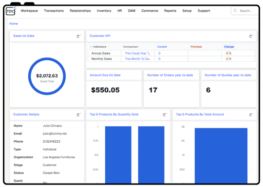Screen dimensions: 263x187
Task: Click the $2,072.63 grand total donut chart
Action: click(x=47, y=76)
